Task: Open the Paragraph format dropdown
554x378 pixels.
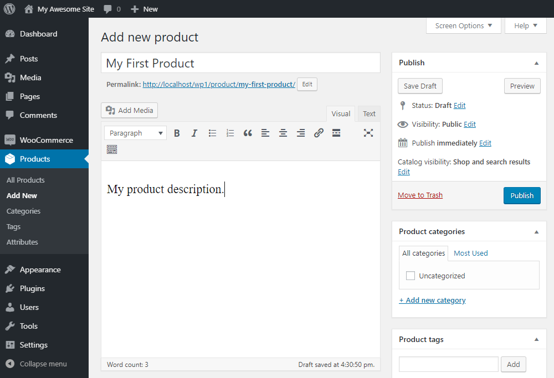Action: point(135,133)
